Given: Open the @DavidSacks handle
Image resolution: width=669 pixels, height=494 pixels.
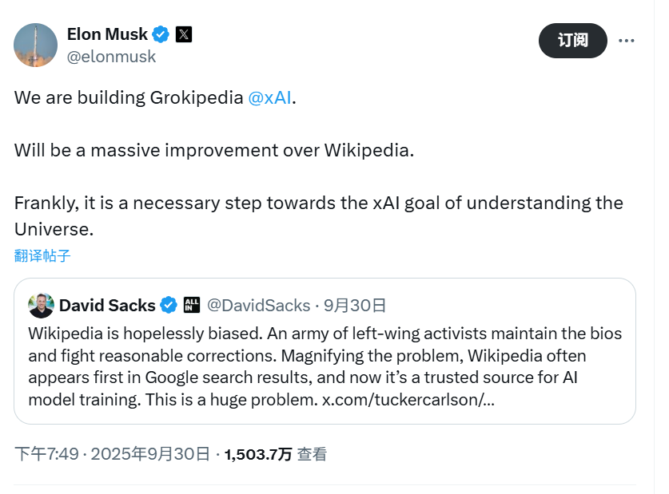Looking at the screenshot, I should (x=258, y=305).
